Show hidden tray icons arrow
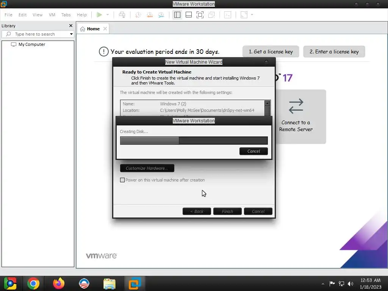Image resolution: width=388 pixels, height=291 pixels. coord(323,284)
